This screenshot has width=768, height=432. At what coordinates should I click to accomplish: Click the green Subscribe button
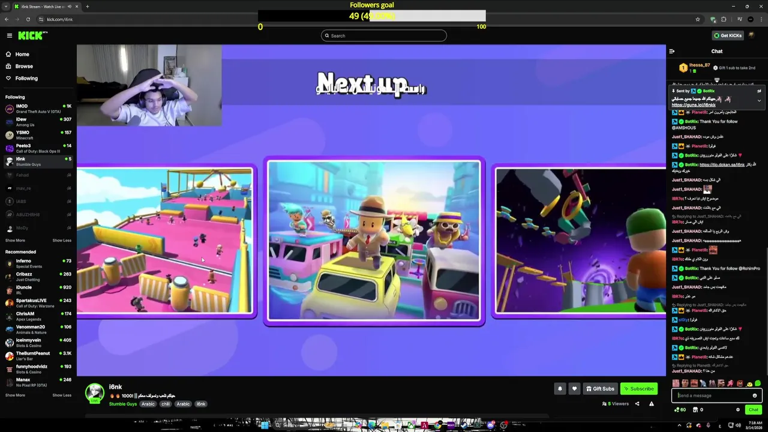point(639,388)
